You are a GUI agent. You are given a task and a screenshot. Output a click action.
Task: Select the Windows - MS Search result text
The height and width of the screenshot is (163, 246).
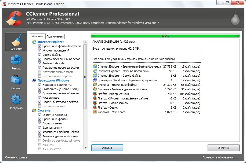tap(111, 112)
